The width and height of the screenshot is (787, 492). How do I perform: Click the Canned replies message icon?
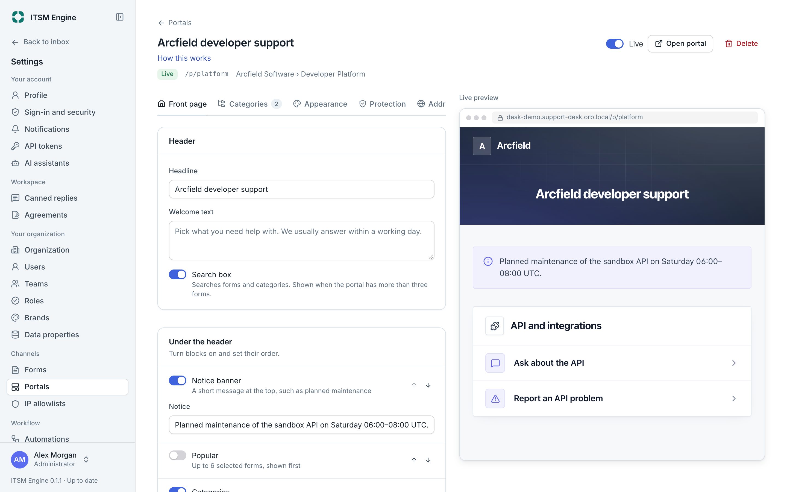click(15, 198)
